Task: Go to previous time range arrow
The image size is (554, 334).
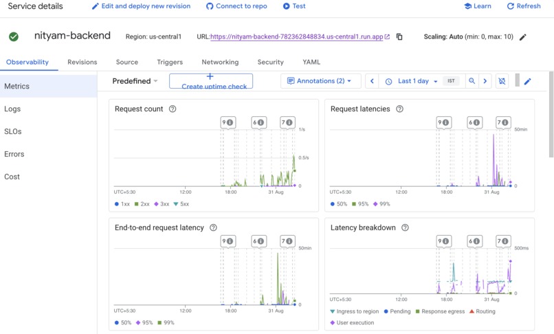Action: pos(372,81)
